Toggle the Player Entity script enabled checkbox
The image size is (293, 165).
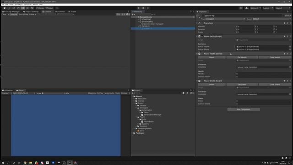[202, 37]
